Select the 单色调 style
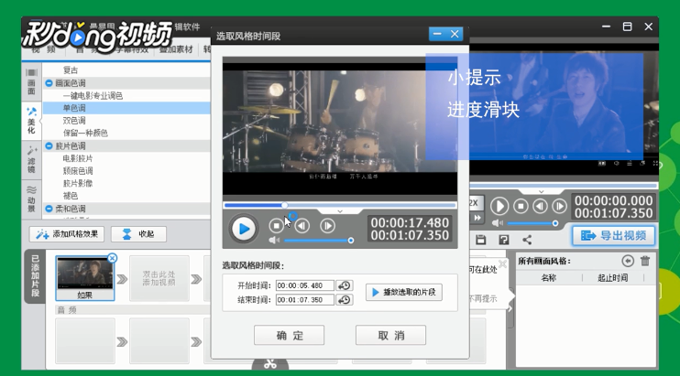Image resolution: width=680 pixels, height=376 pixels. (x=74, y=108)
